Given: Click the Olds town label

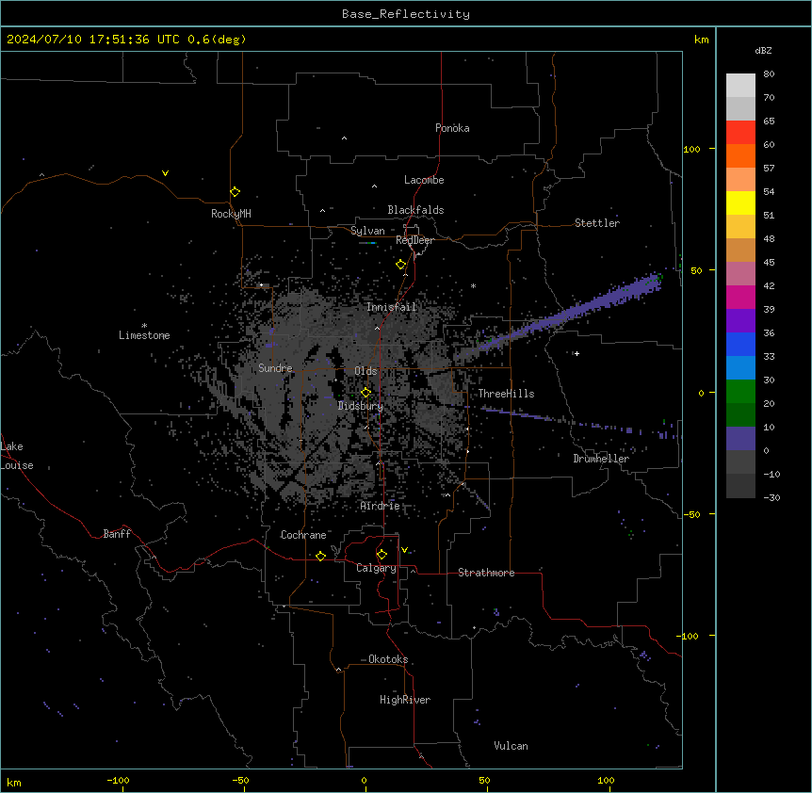Looking at the screenshot, I should [x=365, y=371].
